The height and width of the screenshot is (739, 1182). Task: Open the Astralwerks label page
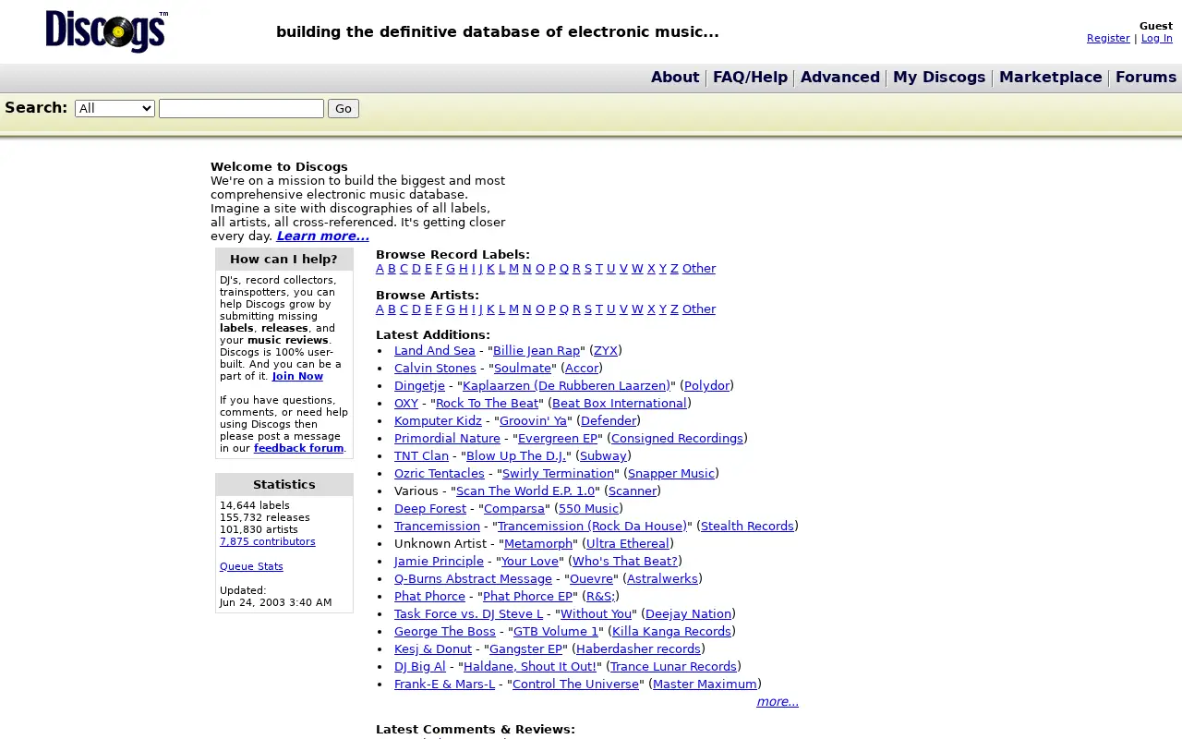pyautogui.click(x=662, y=579)
